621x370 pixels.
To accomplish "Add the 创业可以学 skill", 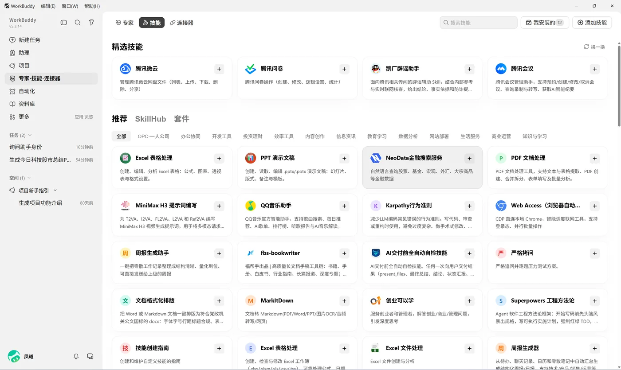I will point(469,300).
